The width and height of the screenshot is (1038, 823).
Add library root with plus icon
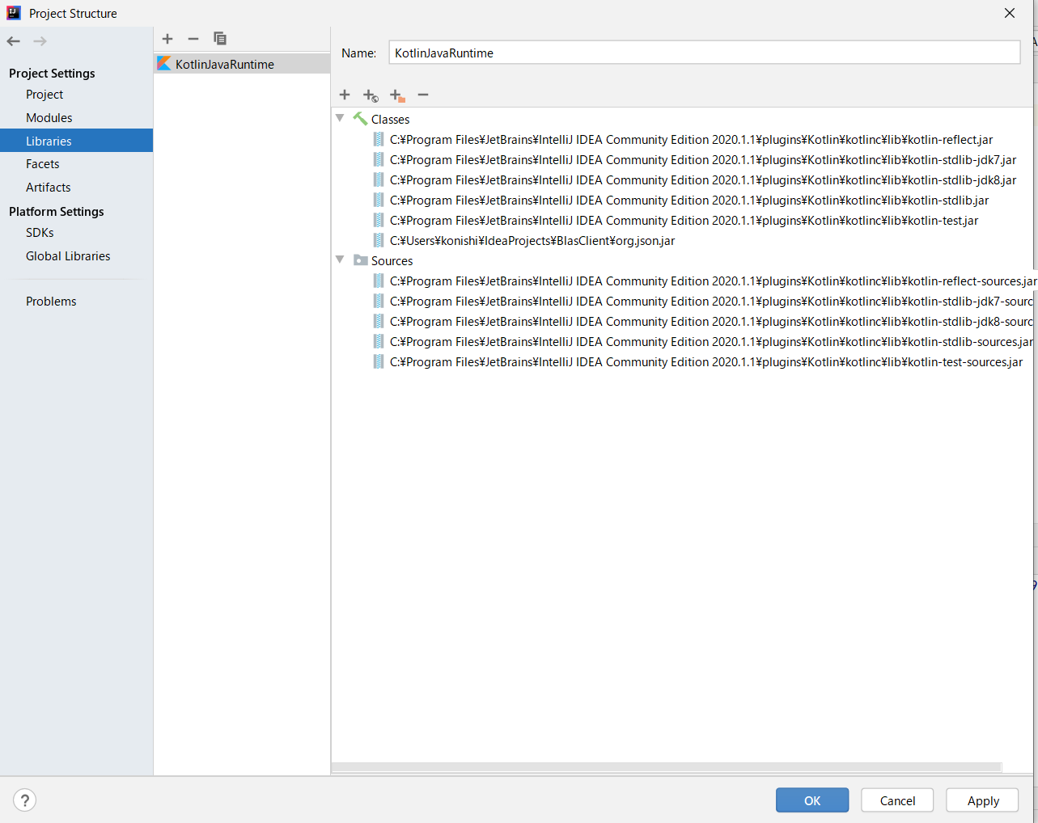click(x=345, y=95)
